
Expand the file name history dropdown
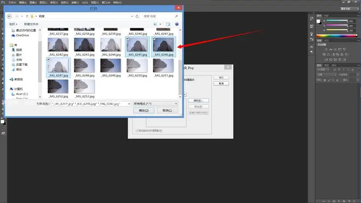pos(129,104)
